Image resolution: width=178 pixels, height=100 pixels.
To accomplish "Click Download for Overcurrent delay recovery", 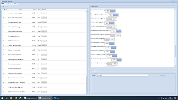I will [x=44, y=13].
